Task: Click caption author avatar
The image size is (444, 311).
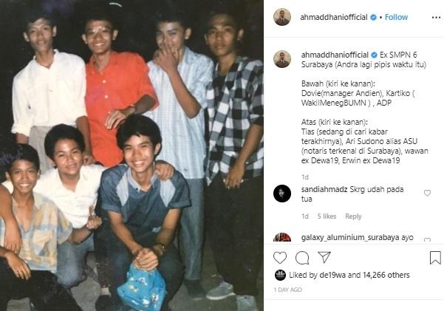Action: point(282,59)
